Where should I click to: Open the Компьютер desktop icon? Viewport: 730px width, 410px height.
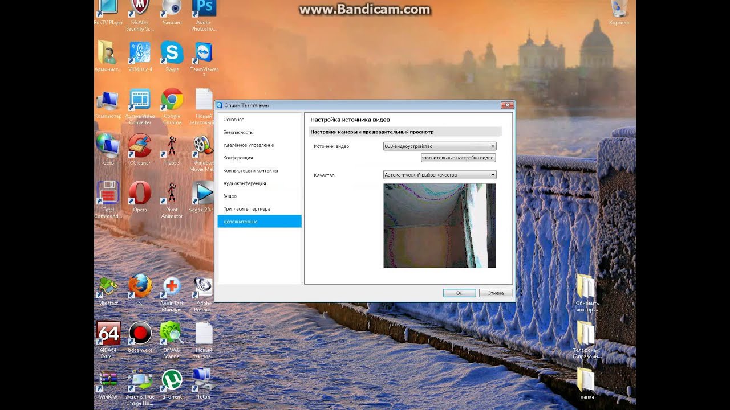108,103
